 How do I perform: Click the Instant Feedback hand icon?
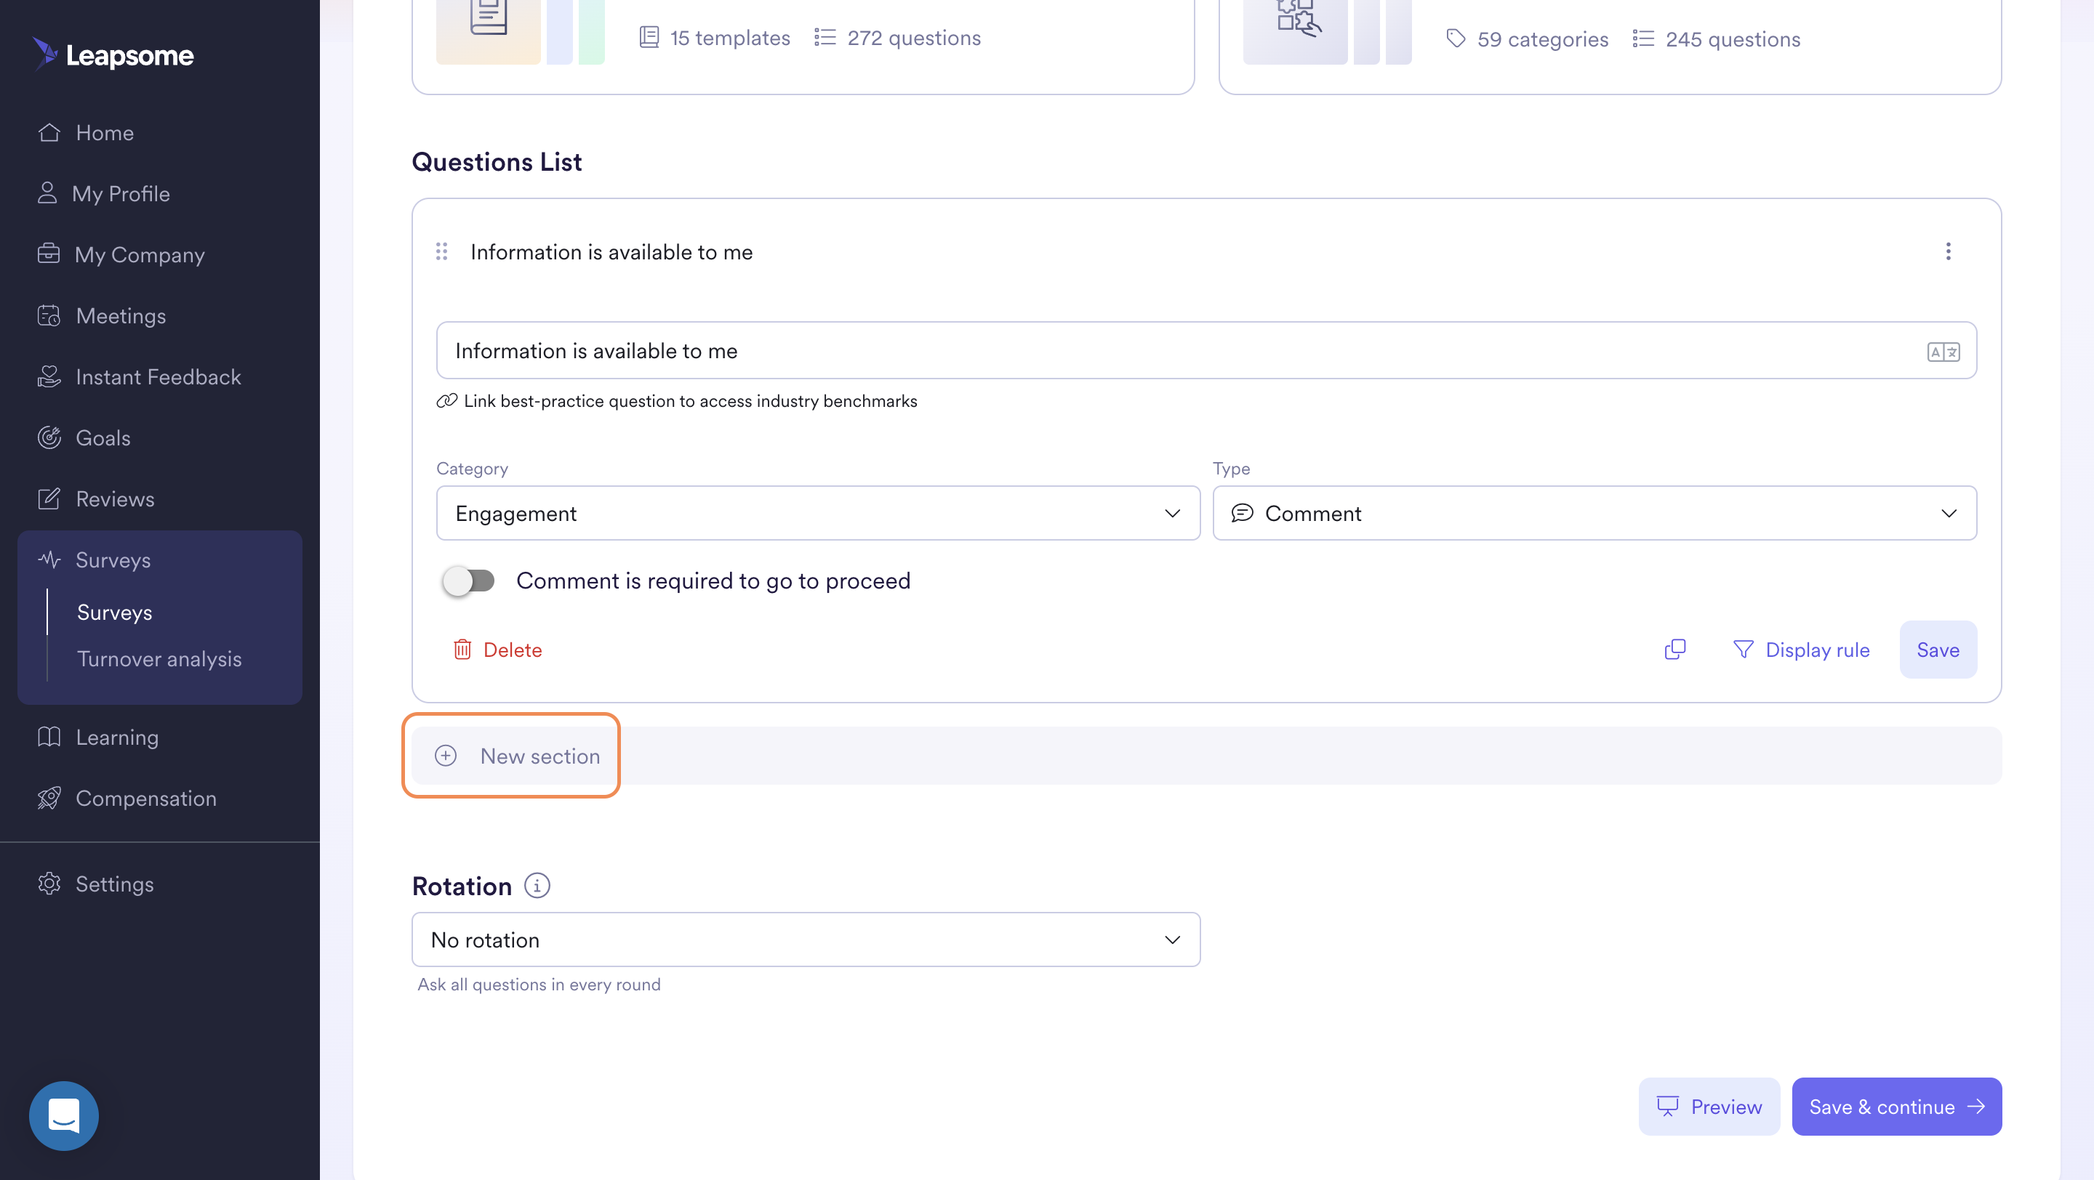[x=49, y=376]
